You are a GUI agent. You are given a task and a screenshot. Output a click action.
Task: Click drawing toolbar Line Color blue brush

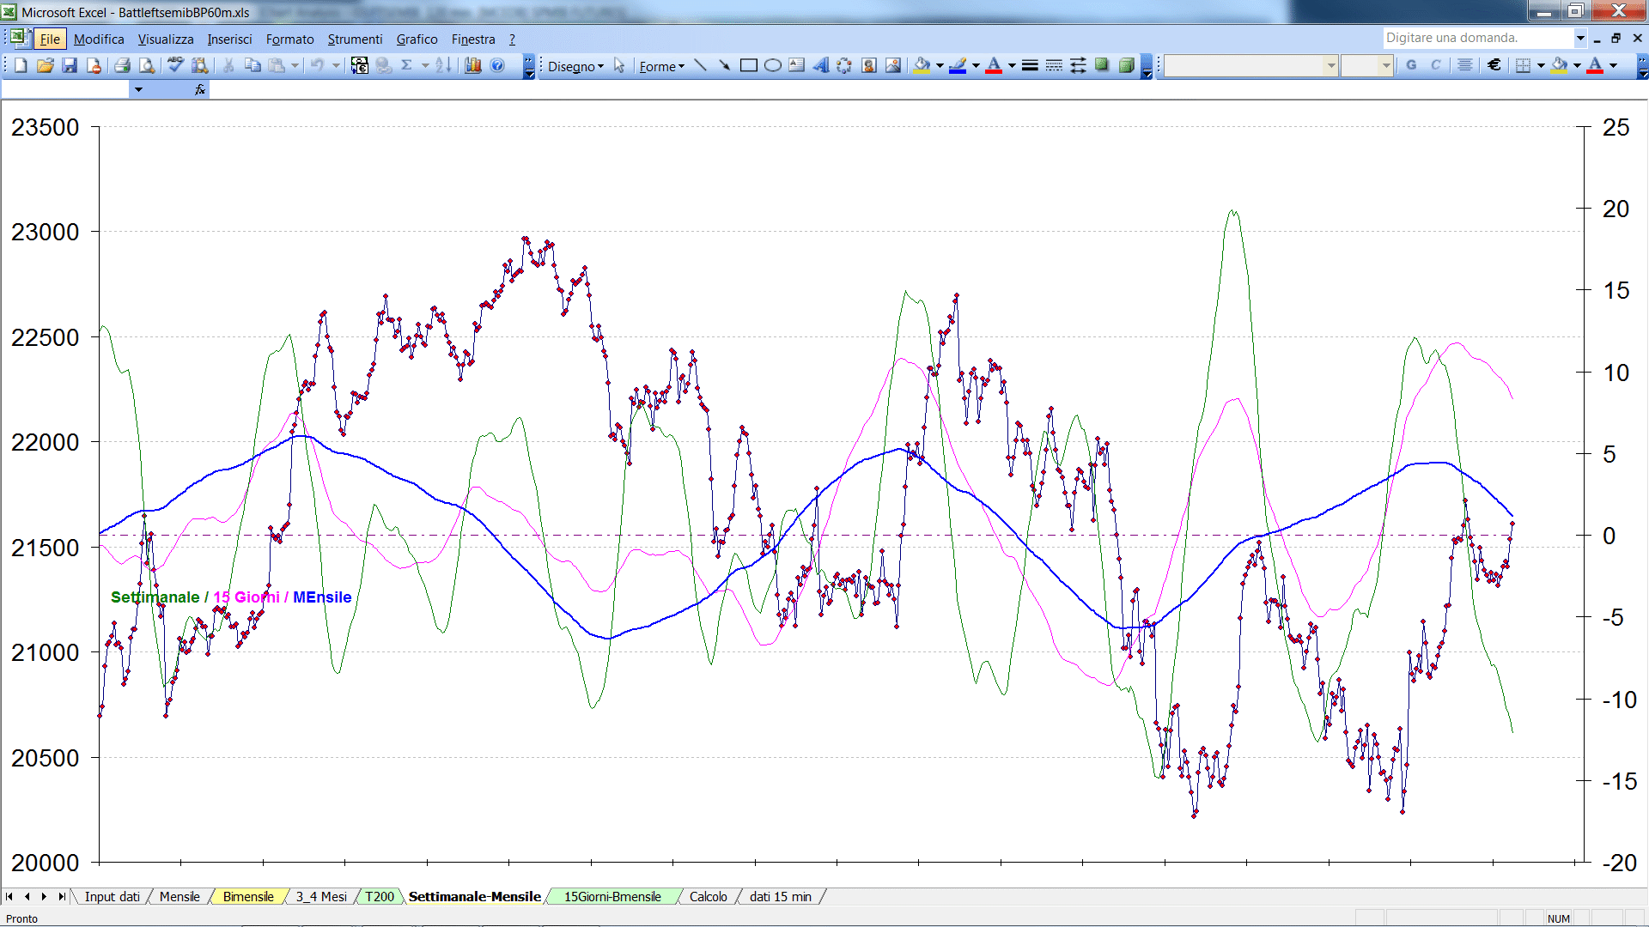tap(958, 65)
